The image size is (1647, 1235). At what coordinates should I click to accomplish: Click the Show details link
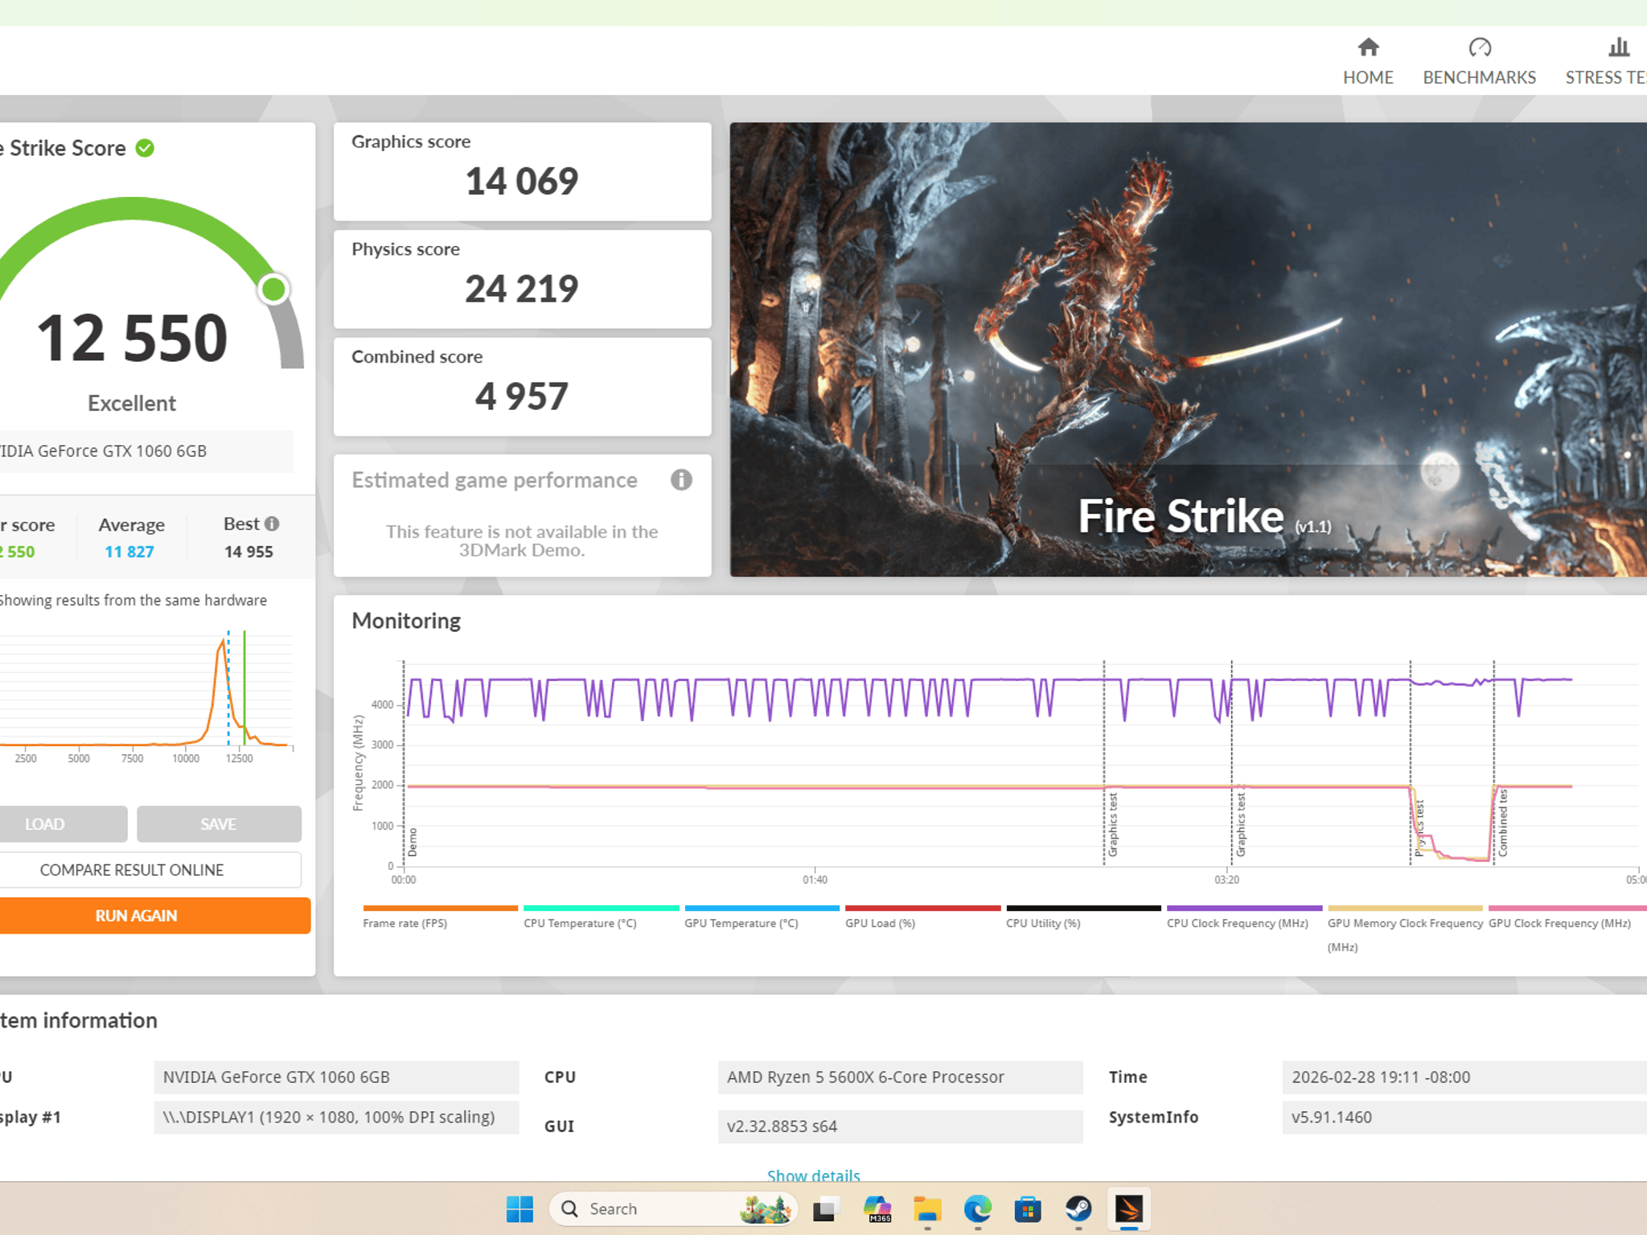pos(813,1175)
